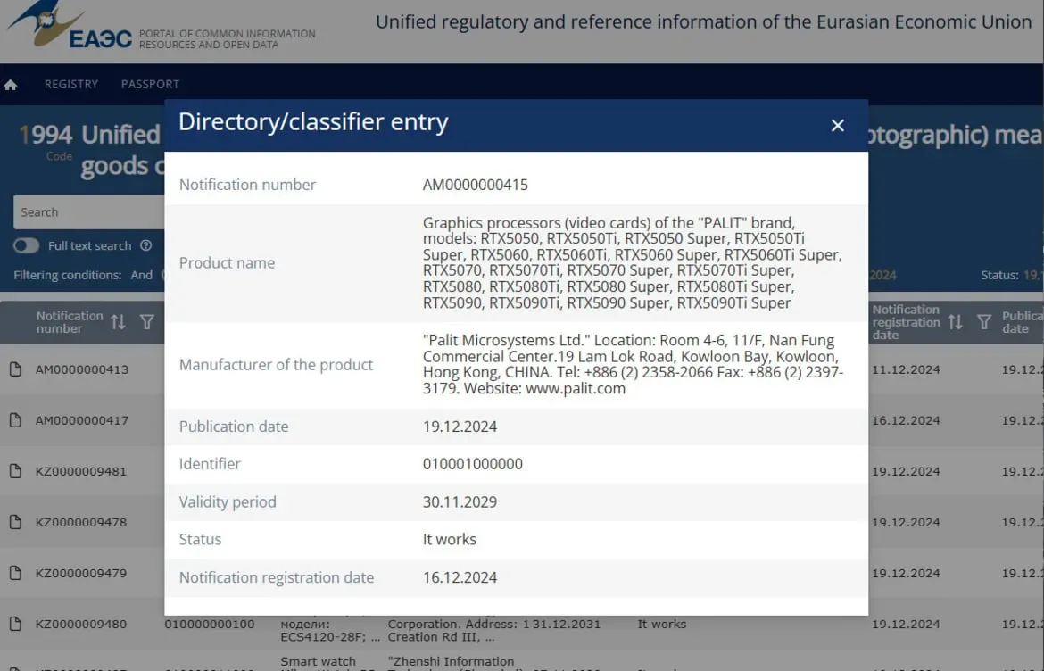Screen dimensions: 1044x671
Task: Open the Full text search help icon
Action: [145, 245]
